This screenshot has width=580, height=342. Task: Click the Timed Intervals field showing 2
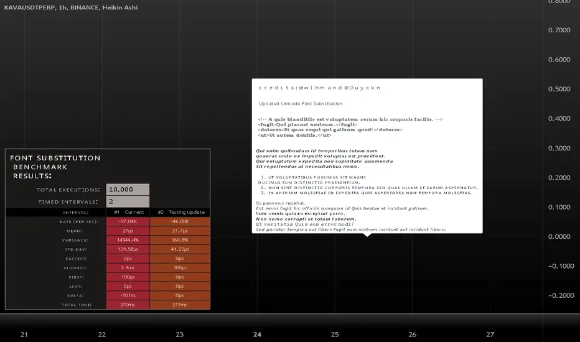128,201
